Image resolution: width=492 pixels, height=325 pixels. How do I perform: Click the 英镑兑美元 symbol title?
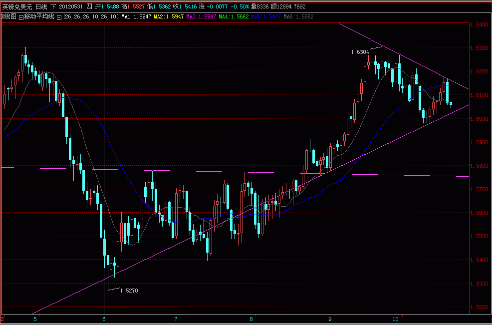click(x=17, y=6)
